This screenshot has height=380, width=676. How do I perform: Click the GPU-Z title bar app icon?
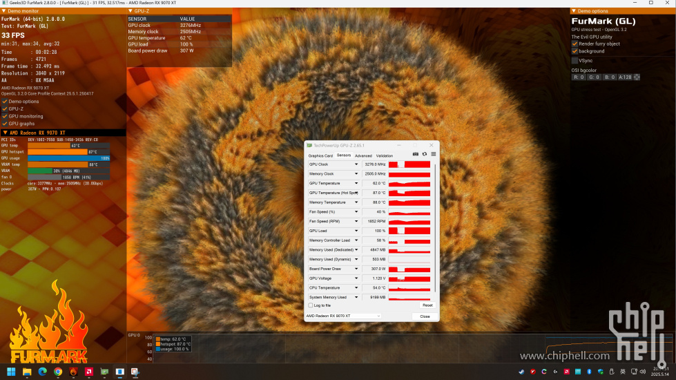click(x=309, y=145)
